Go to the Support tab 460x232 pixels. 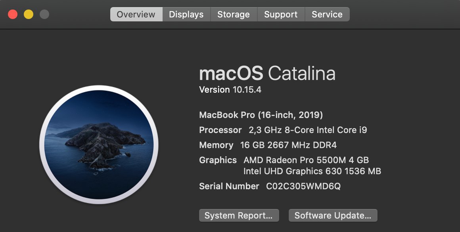pos(281,14)
